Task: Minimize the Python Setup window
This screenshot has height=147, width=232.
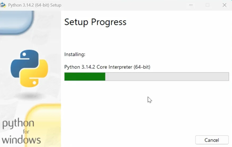Action: [191, 5]
